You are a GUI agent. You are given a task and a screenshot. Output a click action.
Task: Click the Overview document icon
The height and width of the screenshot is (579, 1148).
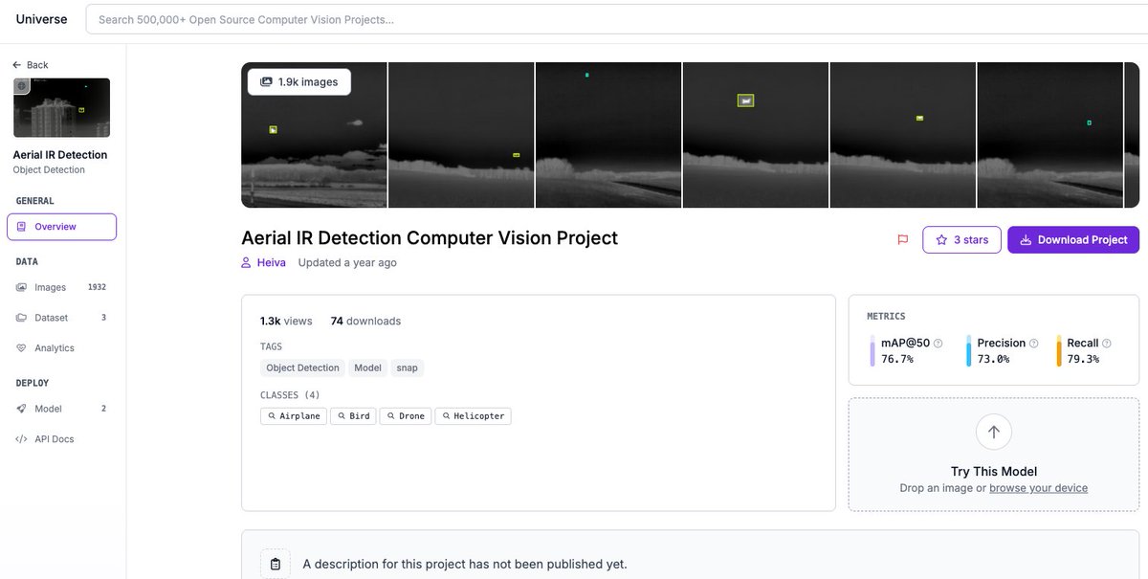21,227
